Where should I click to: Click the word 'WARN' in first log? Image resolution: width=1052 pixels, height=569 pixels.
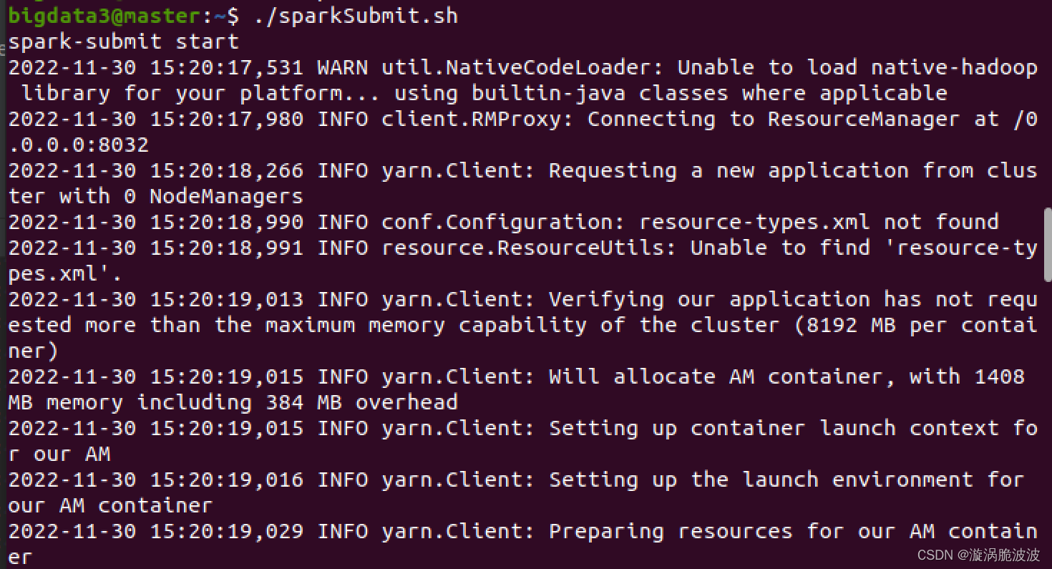click(x=343, y=67)
